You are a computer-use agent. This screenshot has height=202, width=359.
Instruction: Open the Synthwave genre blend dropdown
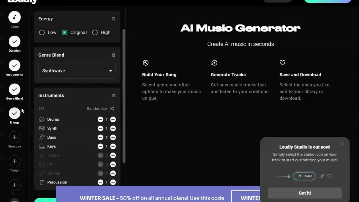tap(77, 71)
